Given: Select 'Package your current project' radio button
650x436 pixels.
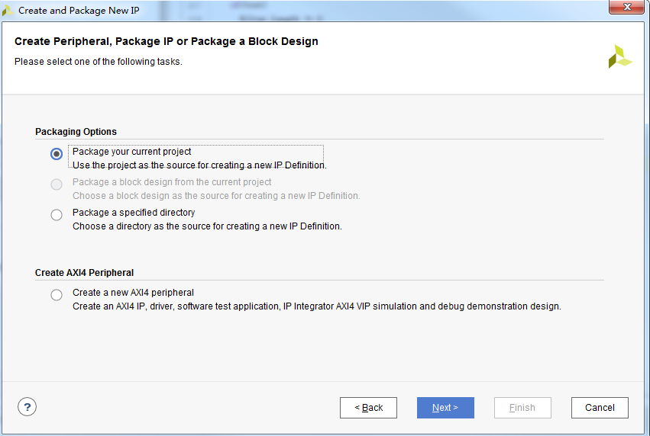Looking at the screenshot, I should click(57, 154).
